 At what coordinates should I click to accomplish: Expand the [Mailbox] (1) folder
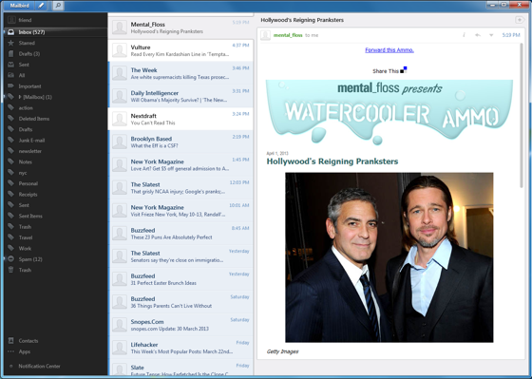20,97
